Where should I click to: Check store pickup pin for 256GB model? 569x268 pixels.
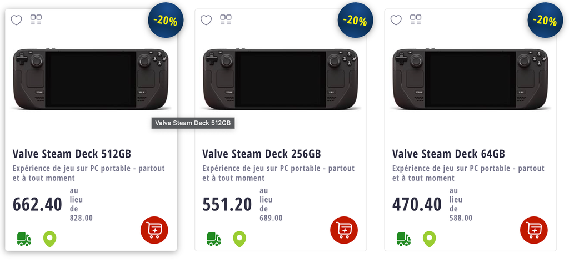point(239,239)
